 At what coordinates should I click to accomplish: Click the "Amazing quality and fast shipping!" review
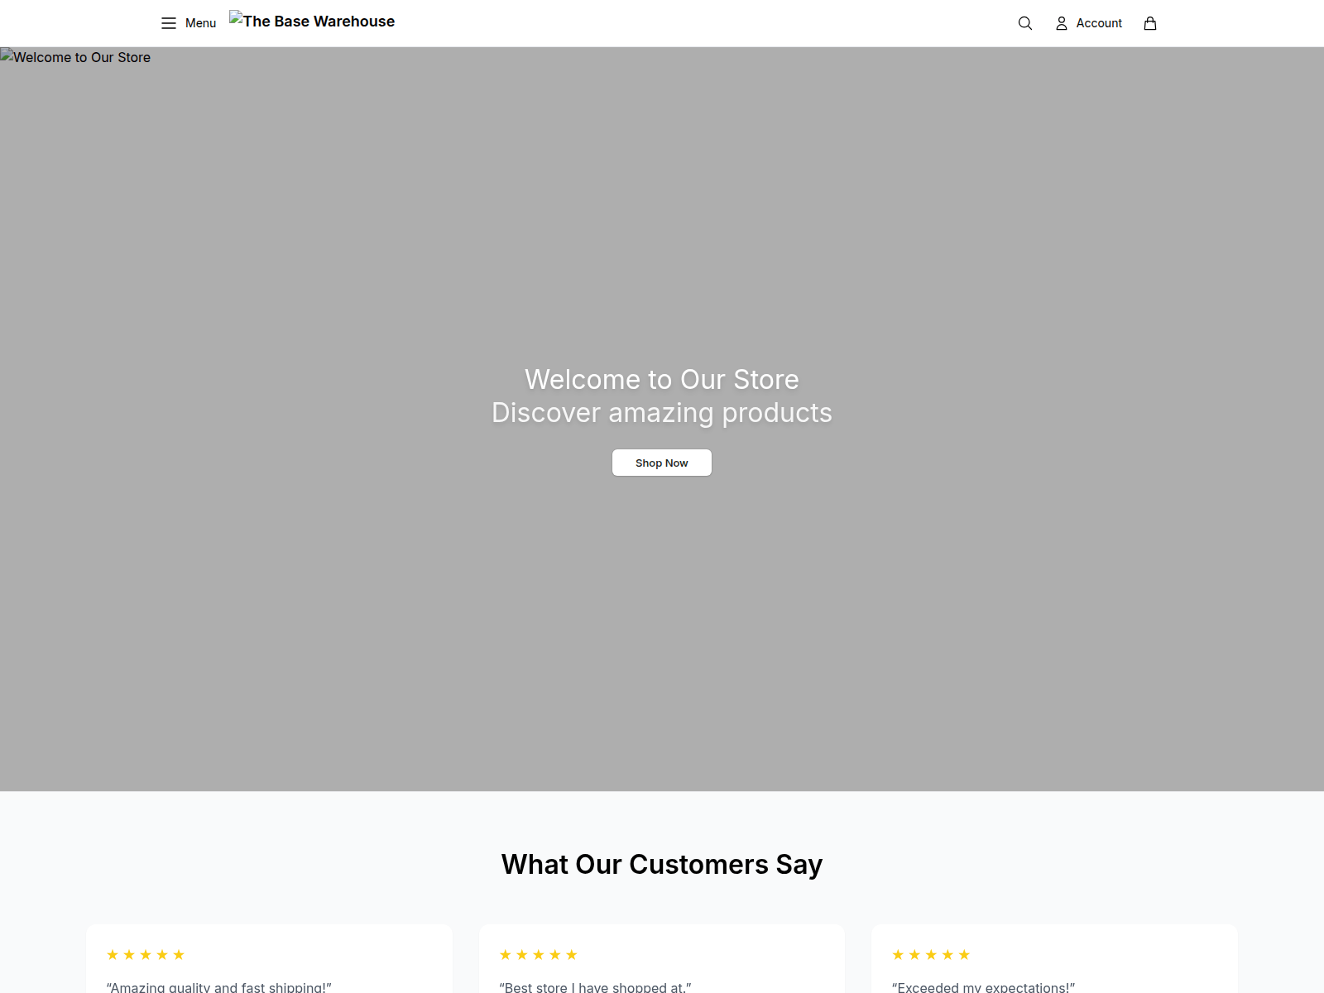point(219,986)
